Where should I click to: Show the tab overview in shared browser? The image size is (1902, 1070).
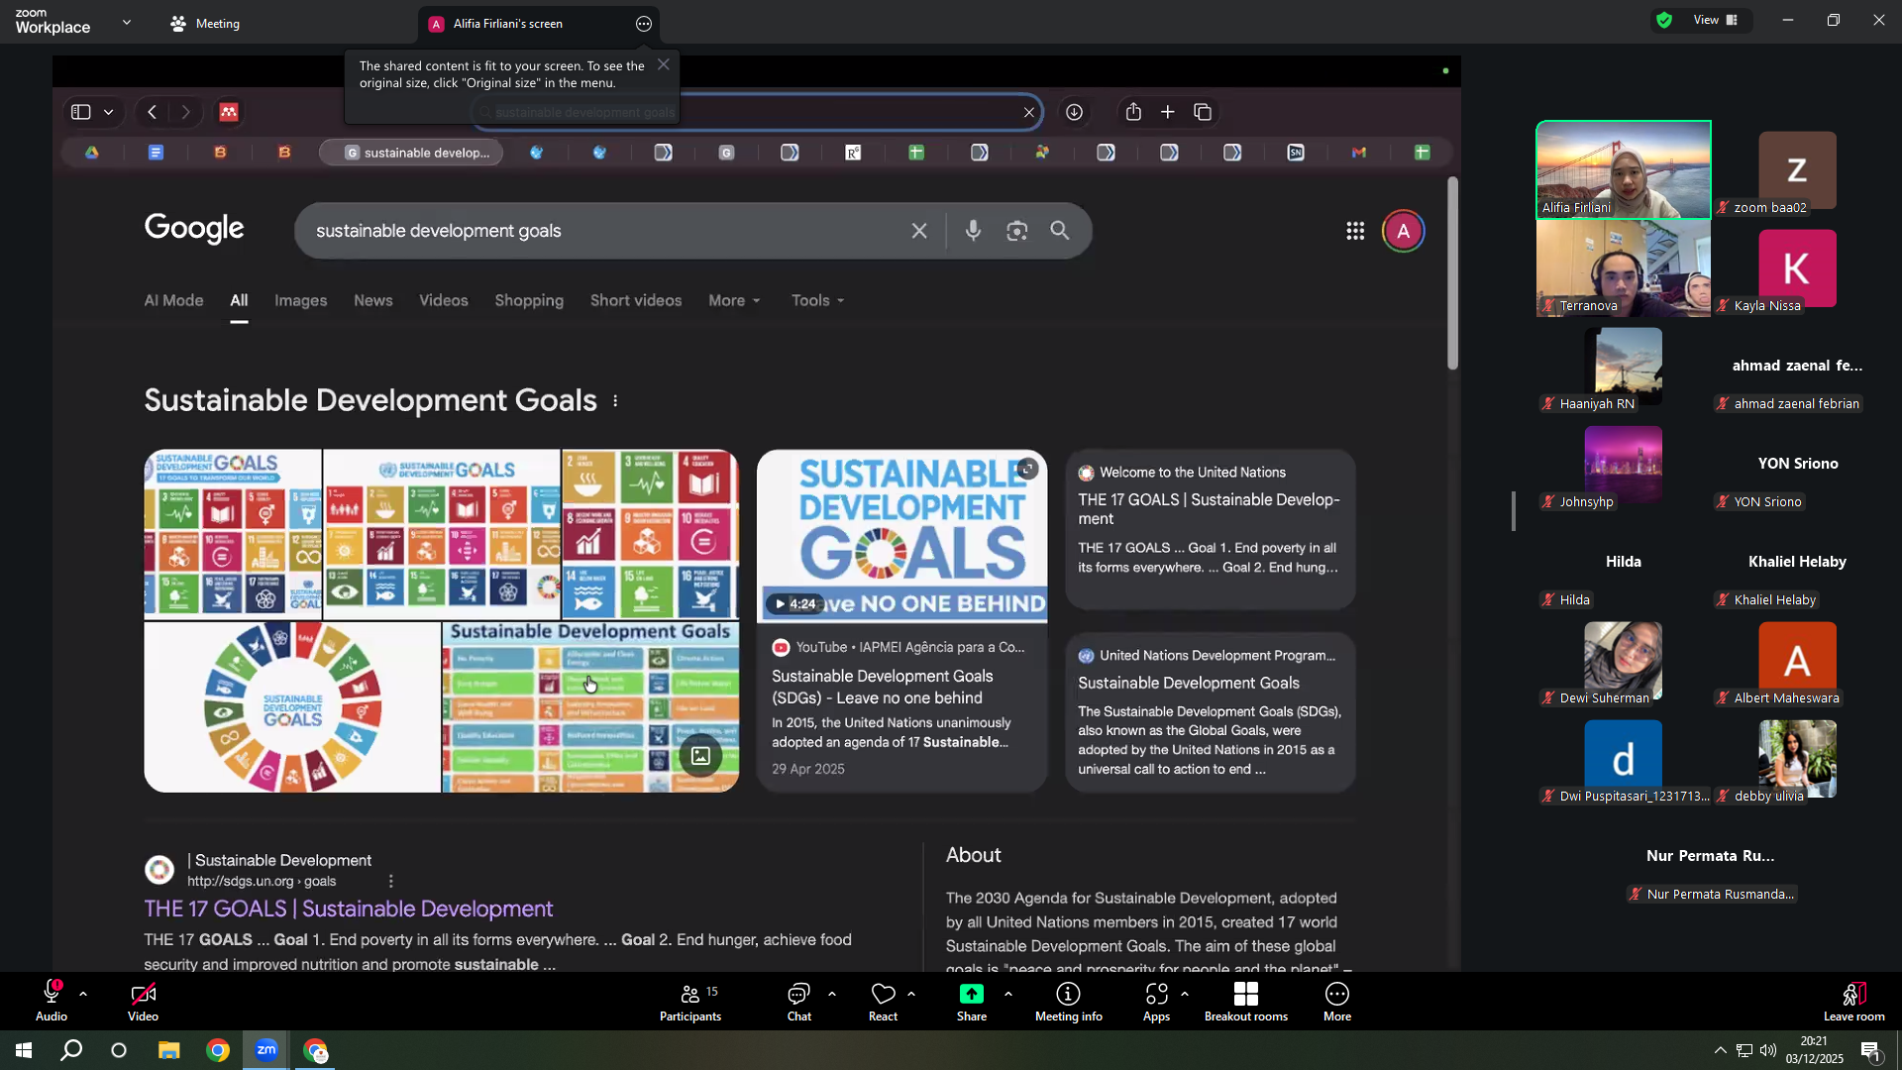point(1203,112)
